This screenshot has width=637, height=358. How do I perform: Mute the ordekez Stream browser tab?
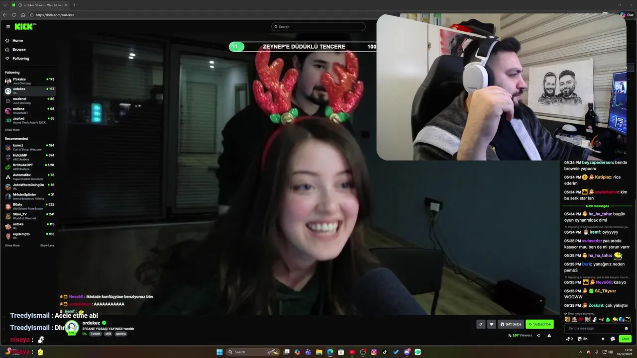(x=19, y=5)
